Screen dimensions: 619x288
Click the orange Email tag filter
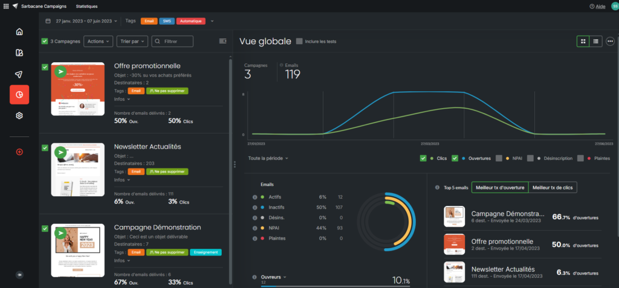pyautogui.click(x=149, y=21)
